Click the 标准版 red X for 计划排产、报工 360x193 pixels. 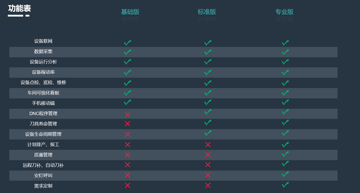click(208, 145)
